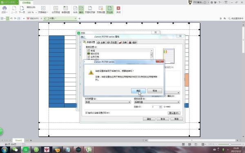
Task: Switch to page break view icon in status bar
Action: tap(189, 144)
